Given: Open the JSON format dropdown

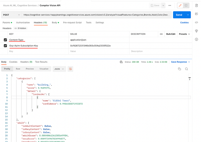Looking at the screenshot, I should 59,69.
